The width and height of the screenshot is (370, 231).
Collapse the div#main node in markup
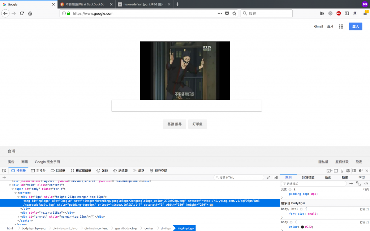click(10, 185)
